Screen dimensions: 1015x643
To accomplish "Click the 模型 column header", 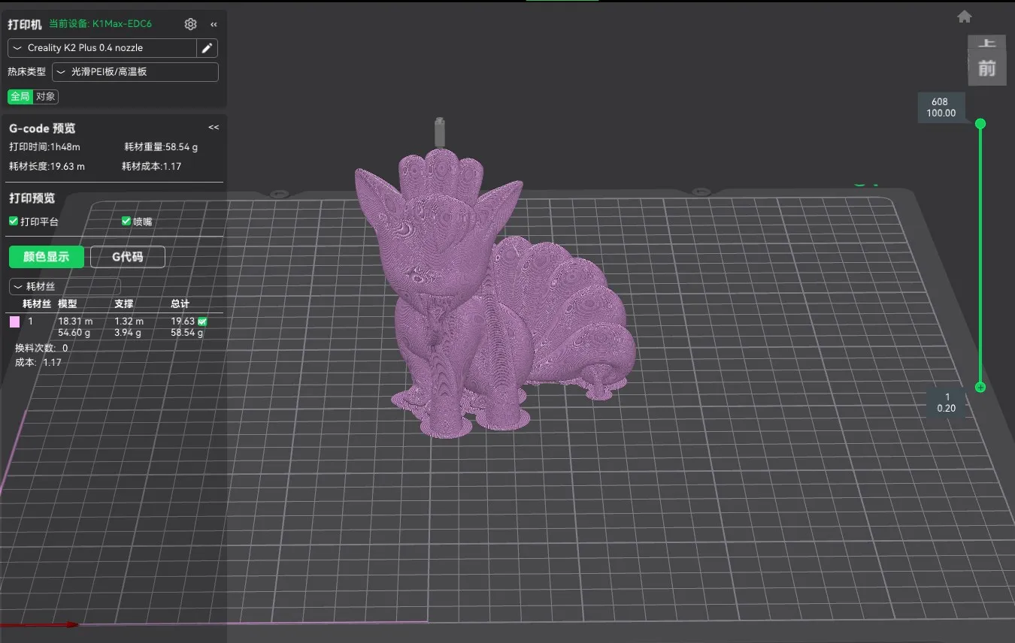I will 68,303.
